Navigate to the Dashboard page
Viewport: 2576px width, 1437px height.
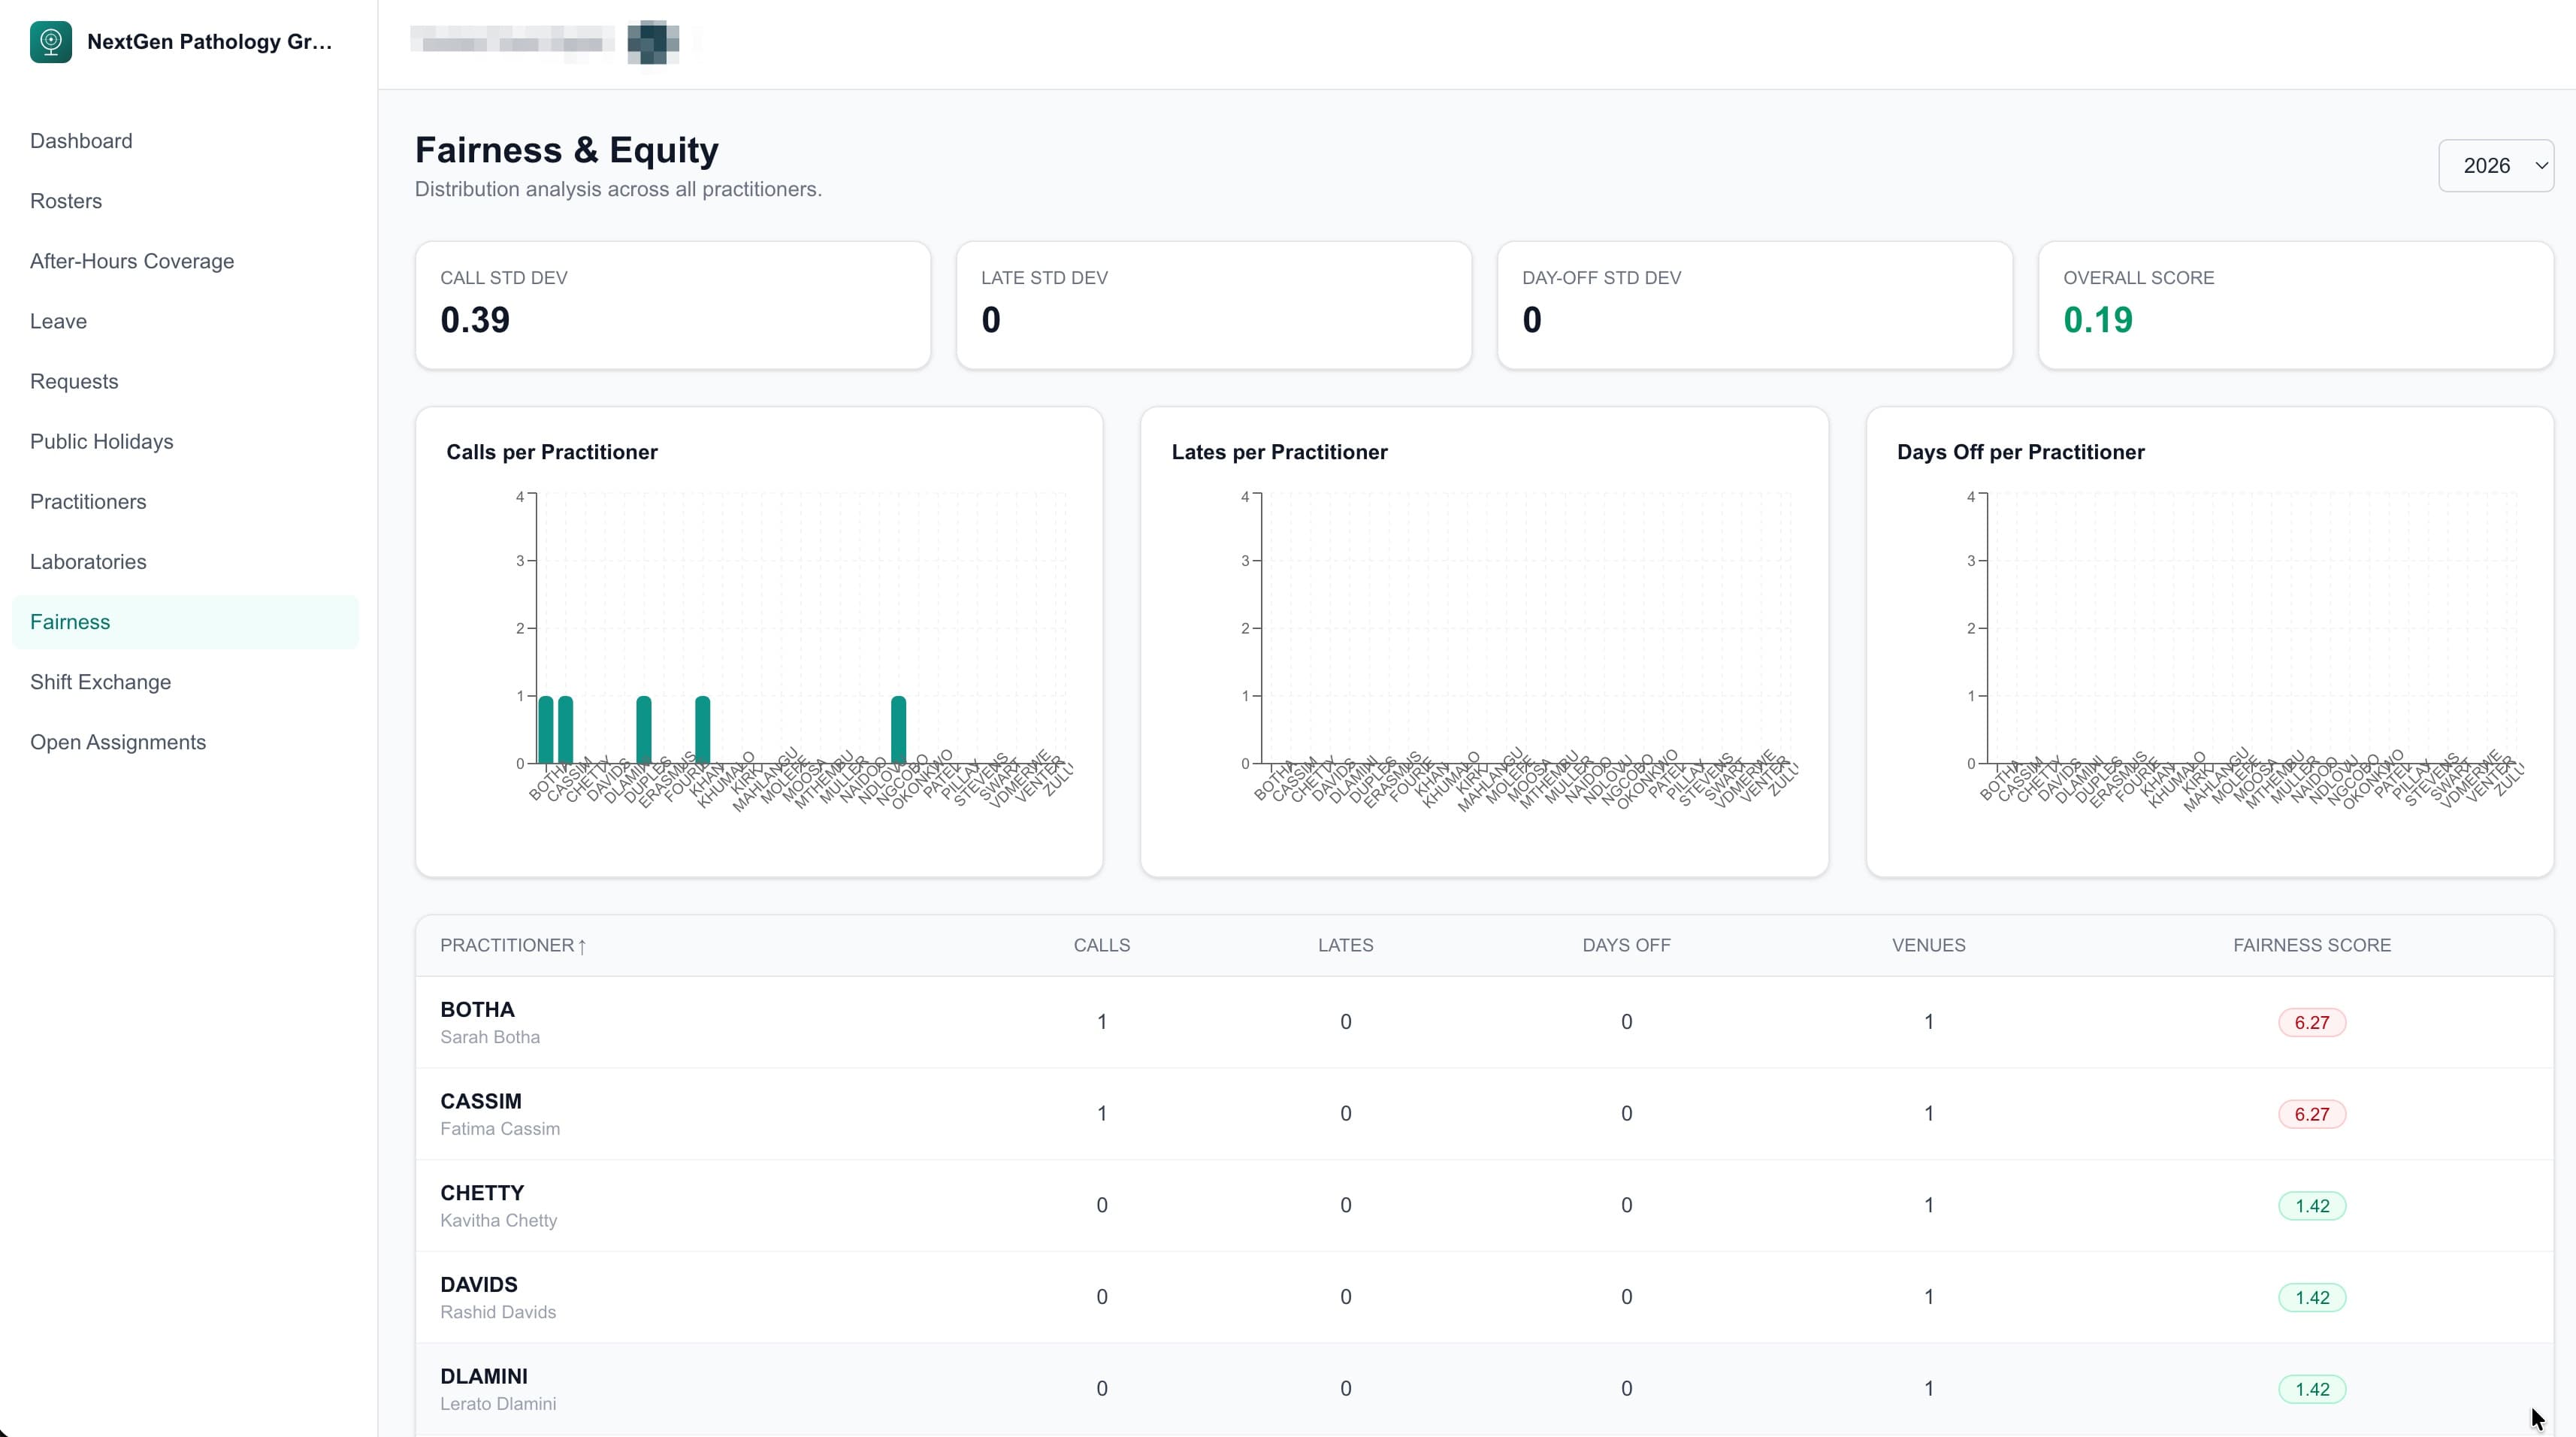pos(81,140)
